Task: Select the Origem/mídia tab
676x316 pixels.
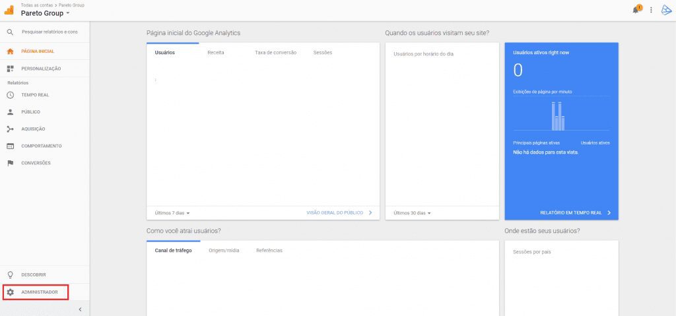Action: [224, 251]
